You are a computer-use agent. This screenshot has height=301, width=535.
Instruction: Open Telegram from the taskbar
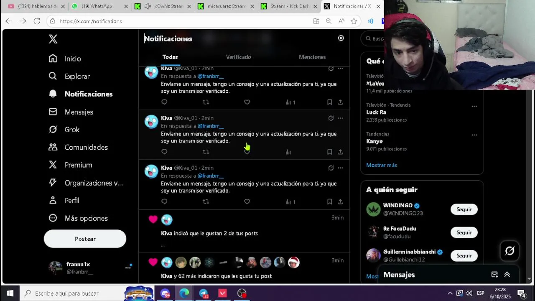[x=204, y=293]
